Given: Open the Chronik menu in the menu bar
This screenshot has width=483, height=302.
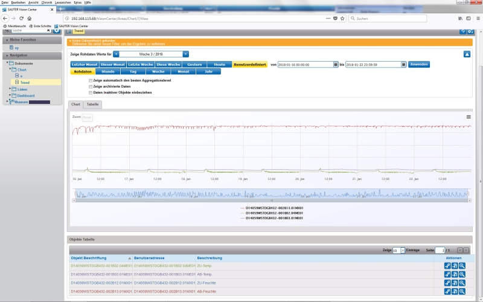Looking at the screenshot, I should coord(46,2).
